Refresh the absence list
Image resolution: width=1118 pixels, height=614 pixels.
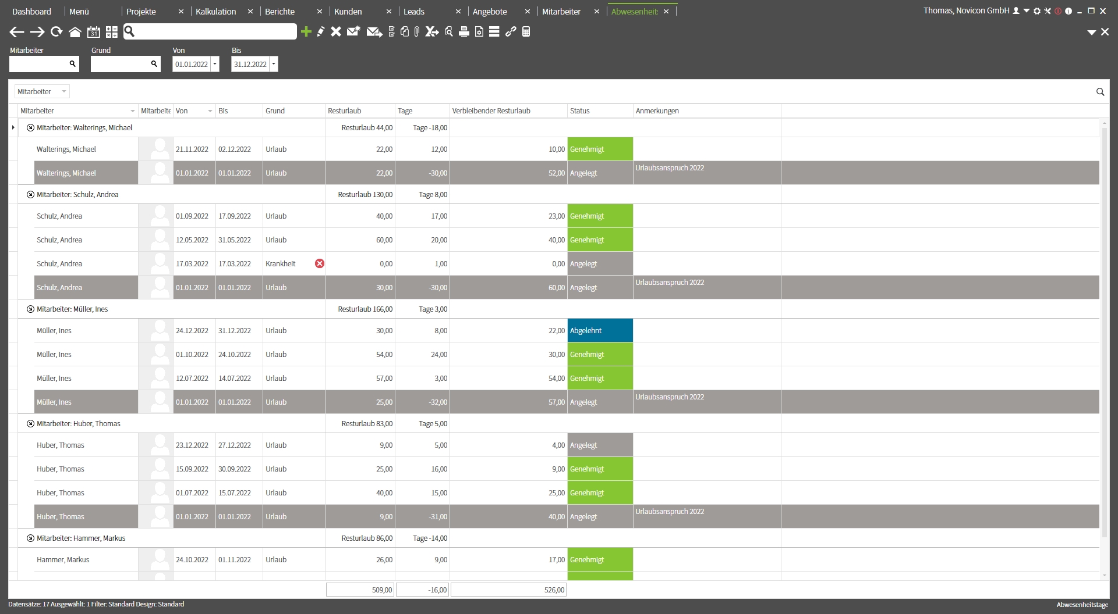56,32
